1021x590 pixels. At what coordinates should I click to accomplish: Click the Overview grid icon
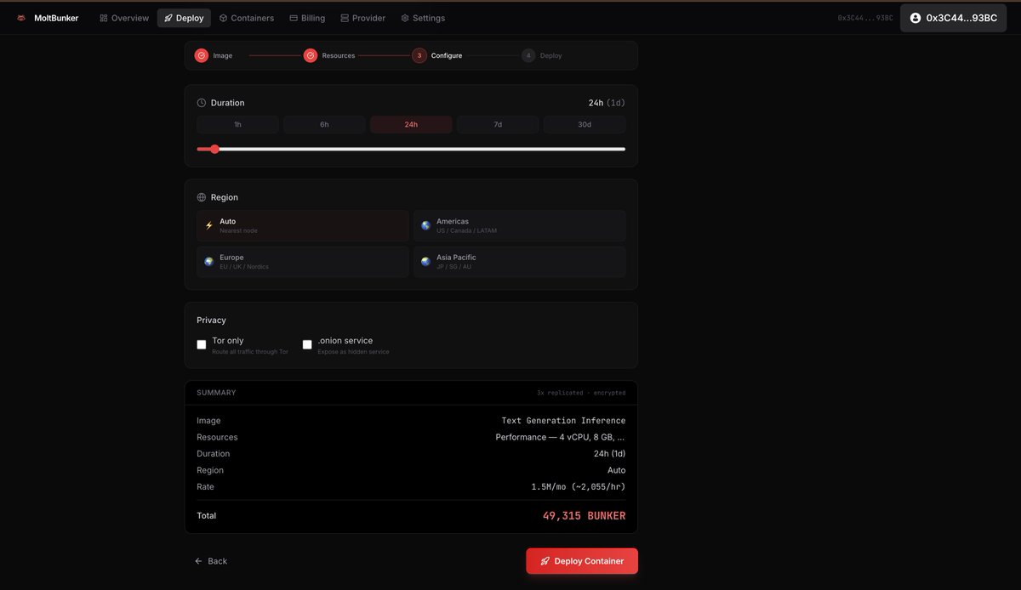tap(104, 18)
